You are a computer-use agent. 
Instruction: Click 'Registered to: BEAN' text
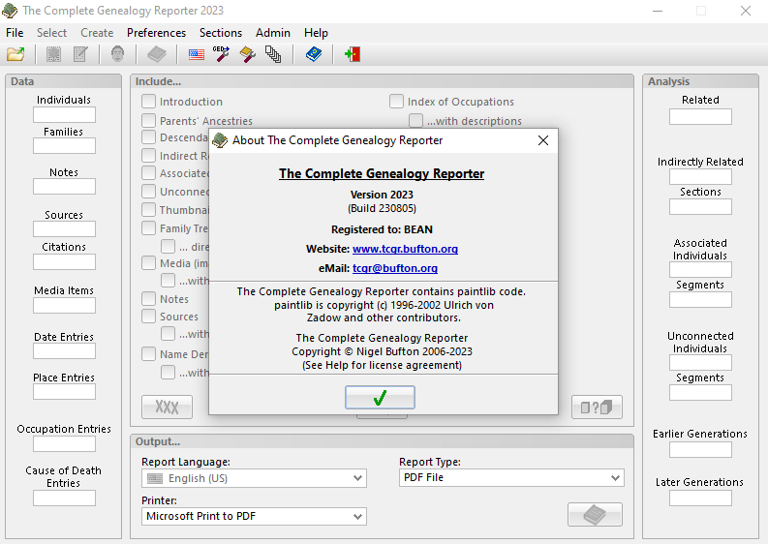pos(382,229)
